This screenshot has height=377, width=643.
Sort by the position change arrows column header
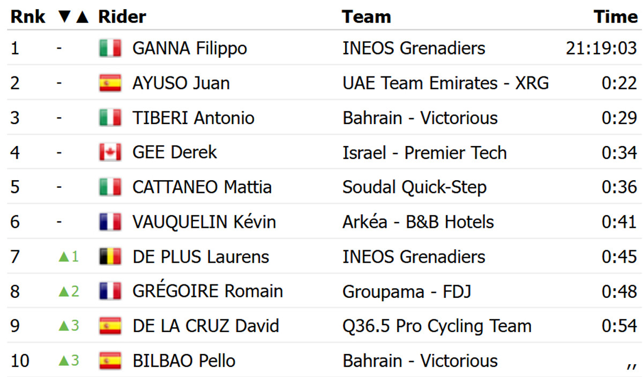coord(73,17)
